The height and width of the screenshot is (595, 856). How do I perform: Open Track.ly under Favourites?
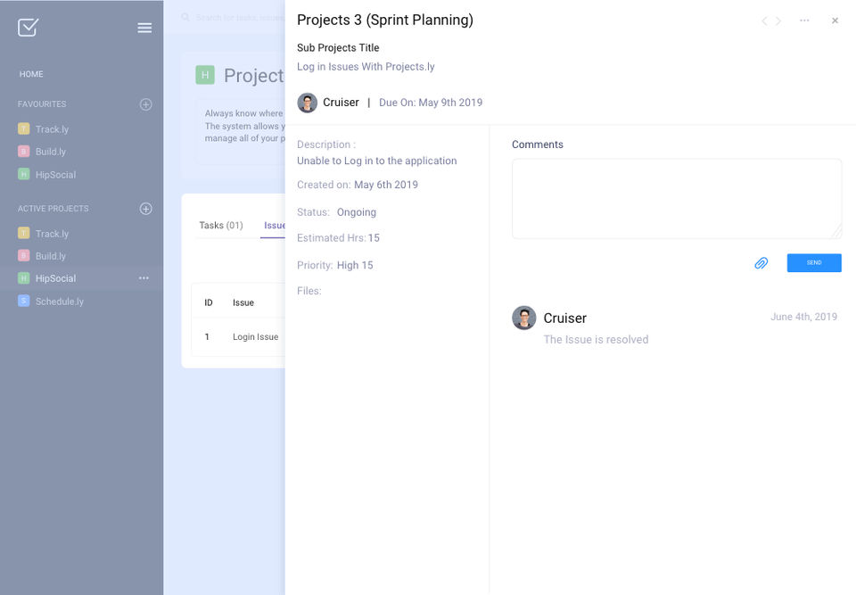52,129
